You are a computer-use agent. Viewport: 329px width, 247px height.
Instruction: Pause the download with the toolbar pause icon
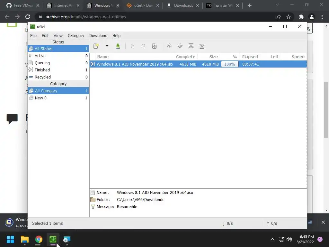(x=143, y=46)
